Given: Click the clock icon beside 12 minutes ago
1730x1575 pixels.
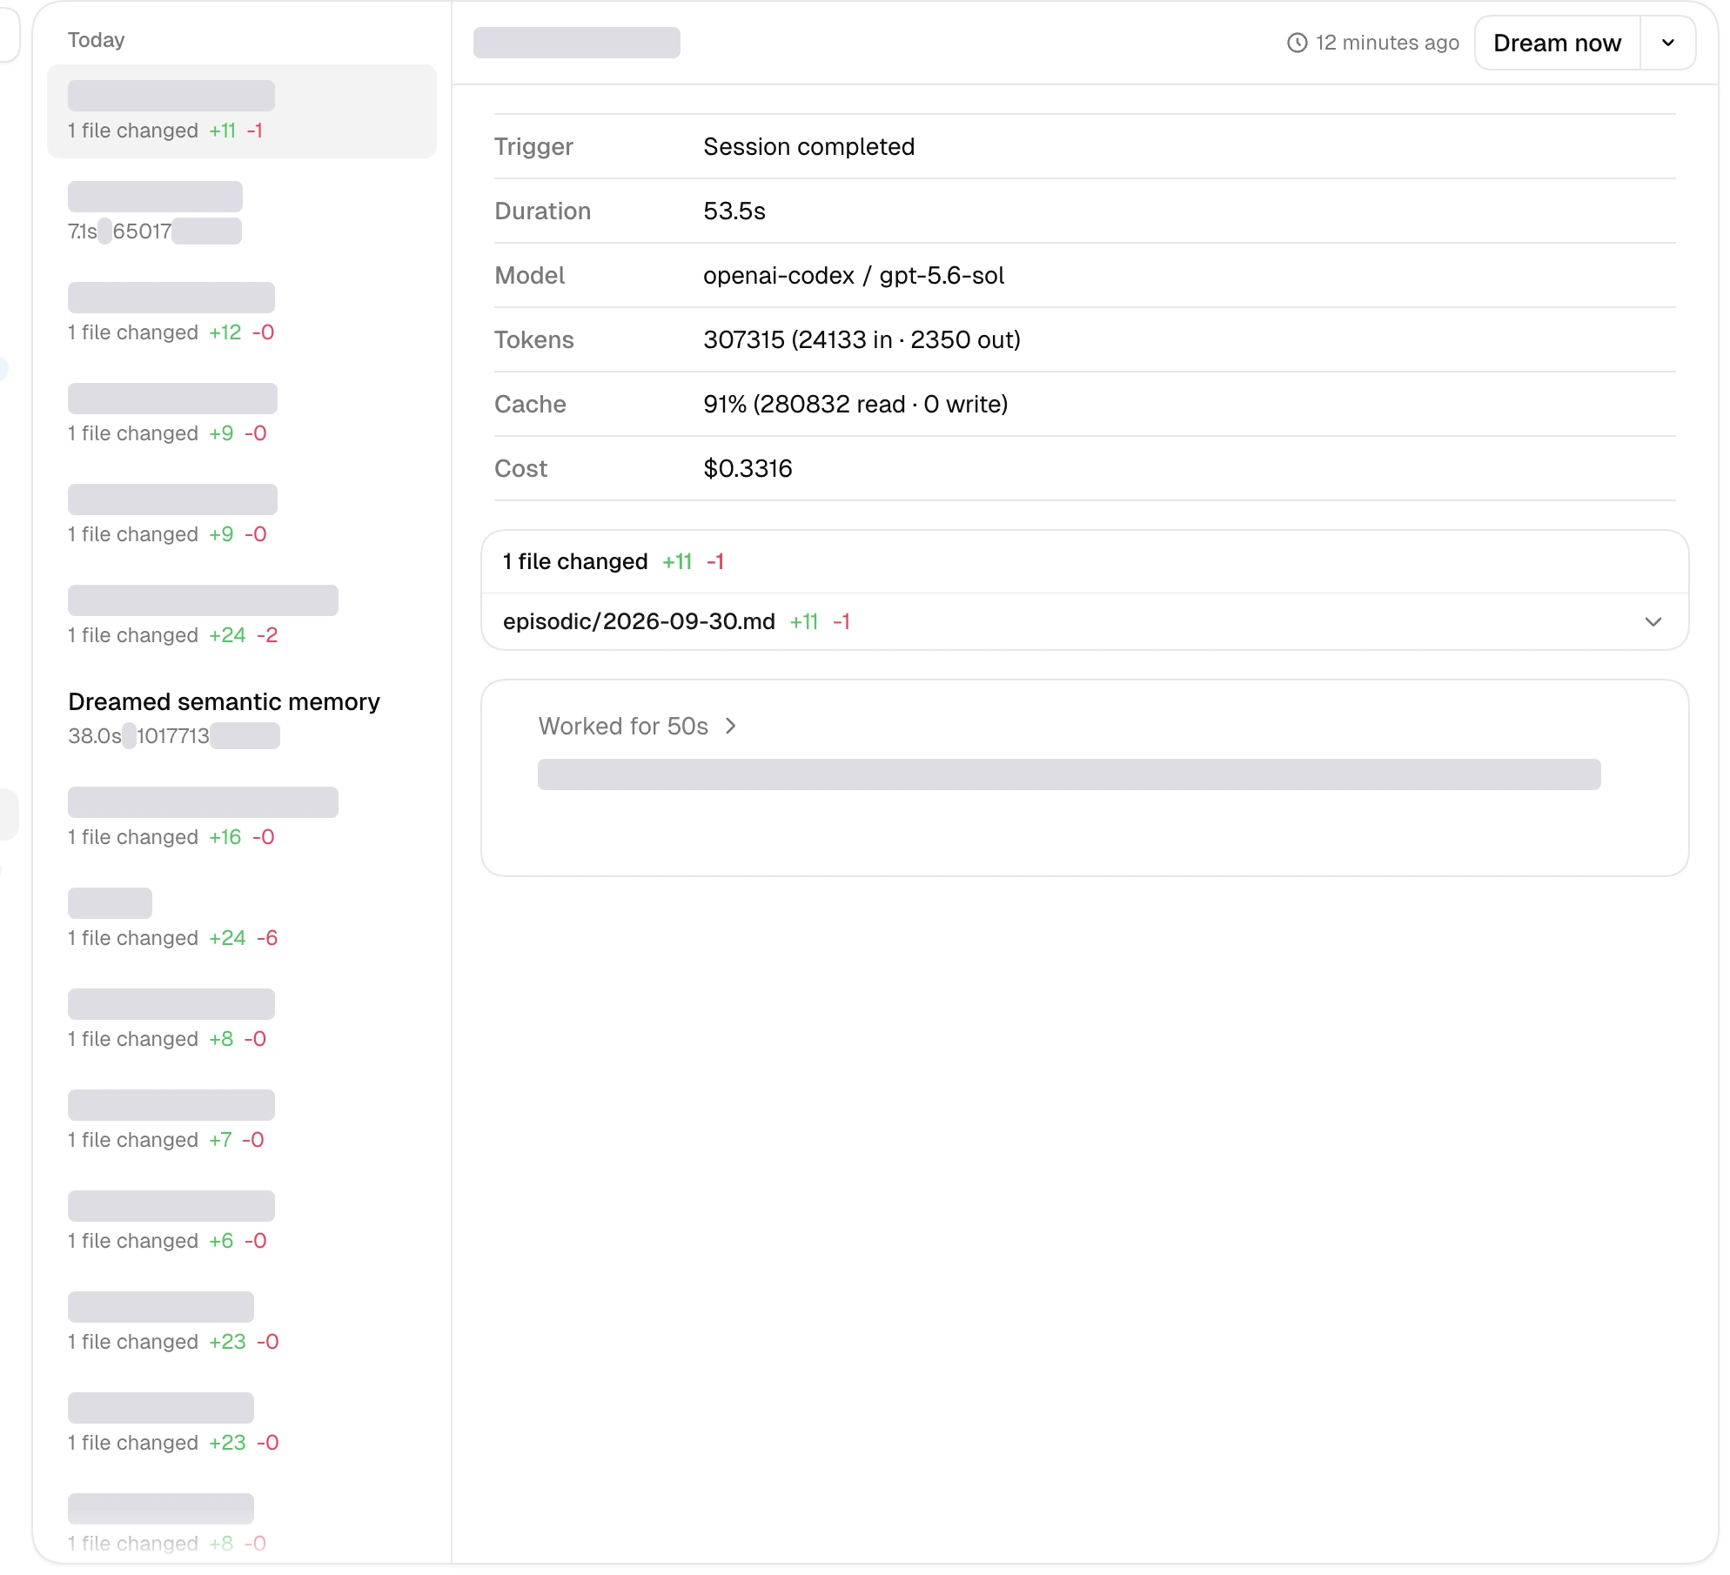Looking at the screenshot, I should pyautogui.click(x=1297, y=43).
